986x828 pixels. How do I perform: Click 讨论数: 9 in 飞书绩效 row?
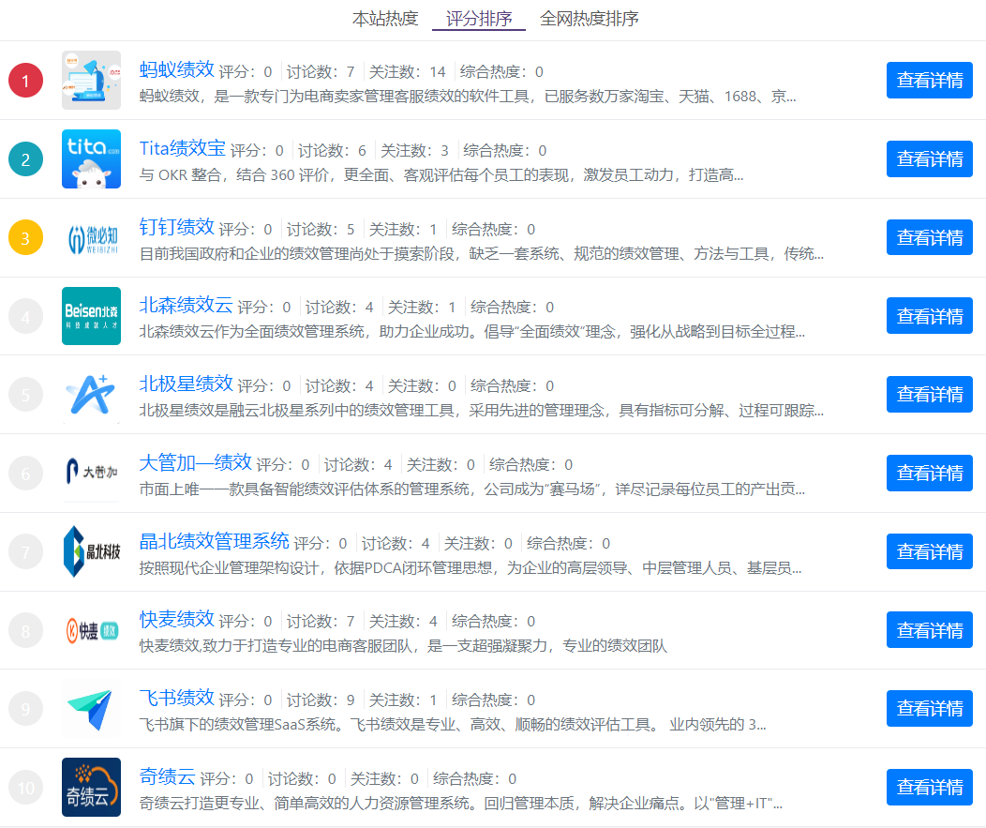tap(321, 700)
